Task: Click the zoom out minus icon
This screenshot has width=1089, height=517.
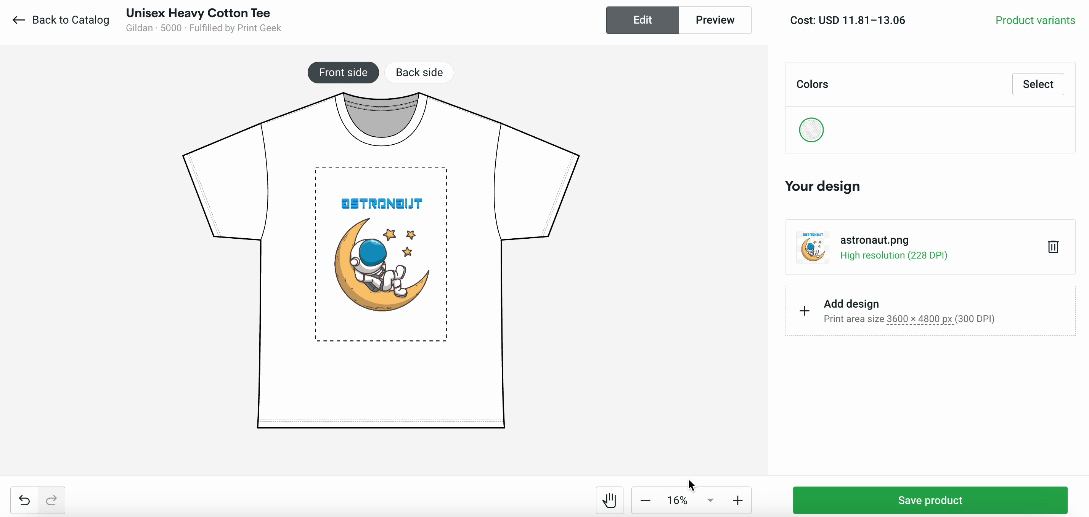Action: [x=644, y=500]
